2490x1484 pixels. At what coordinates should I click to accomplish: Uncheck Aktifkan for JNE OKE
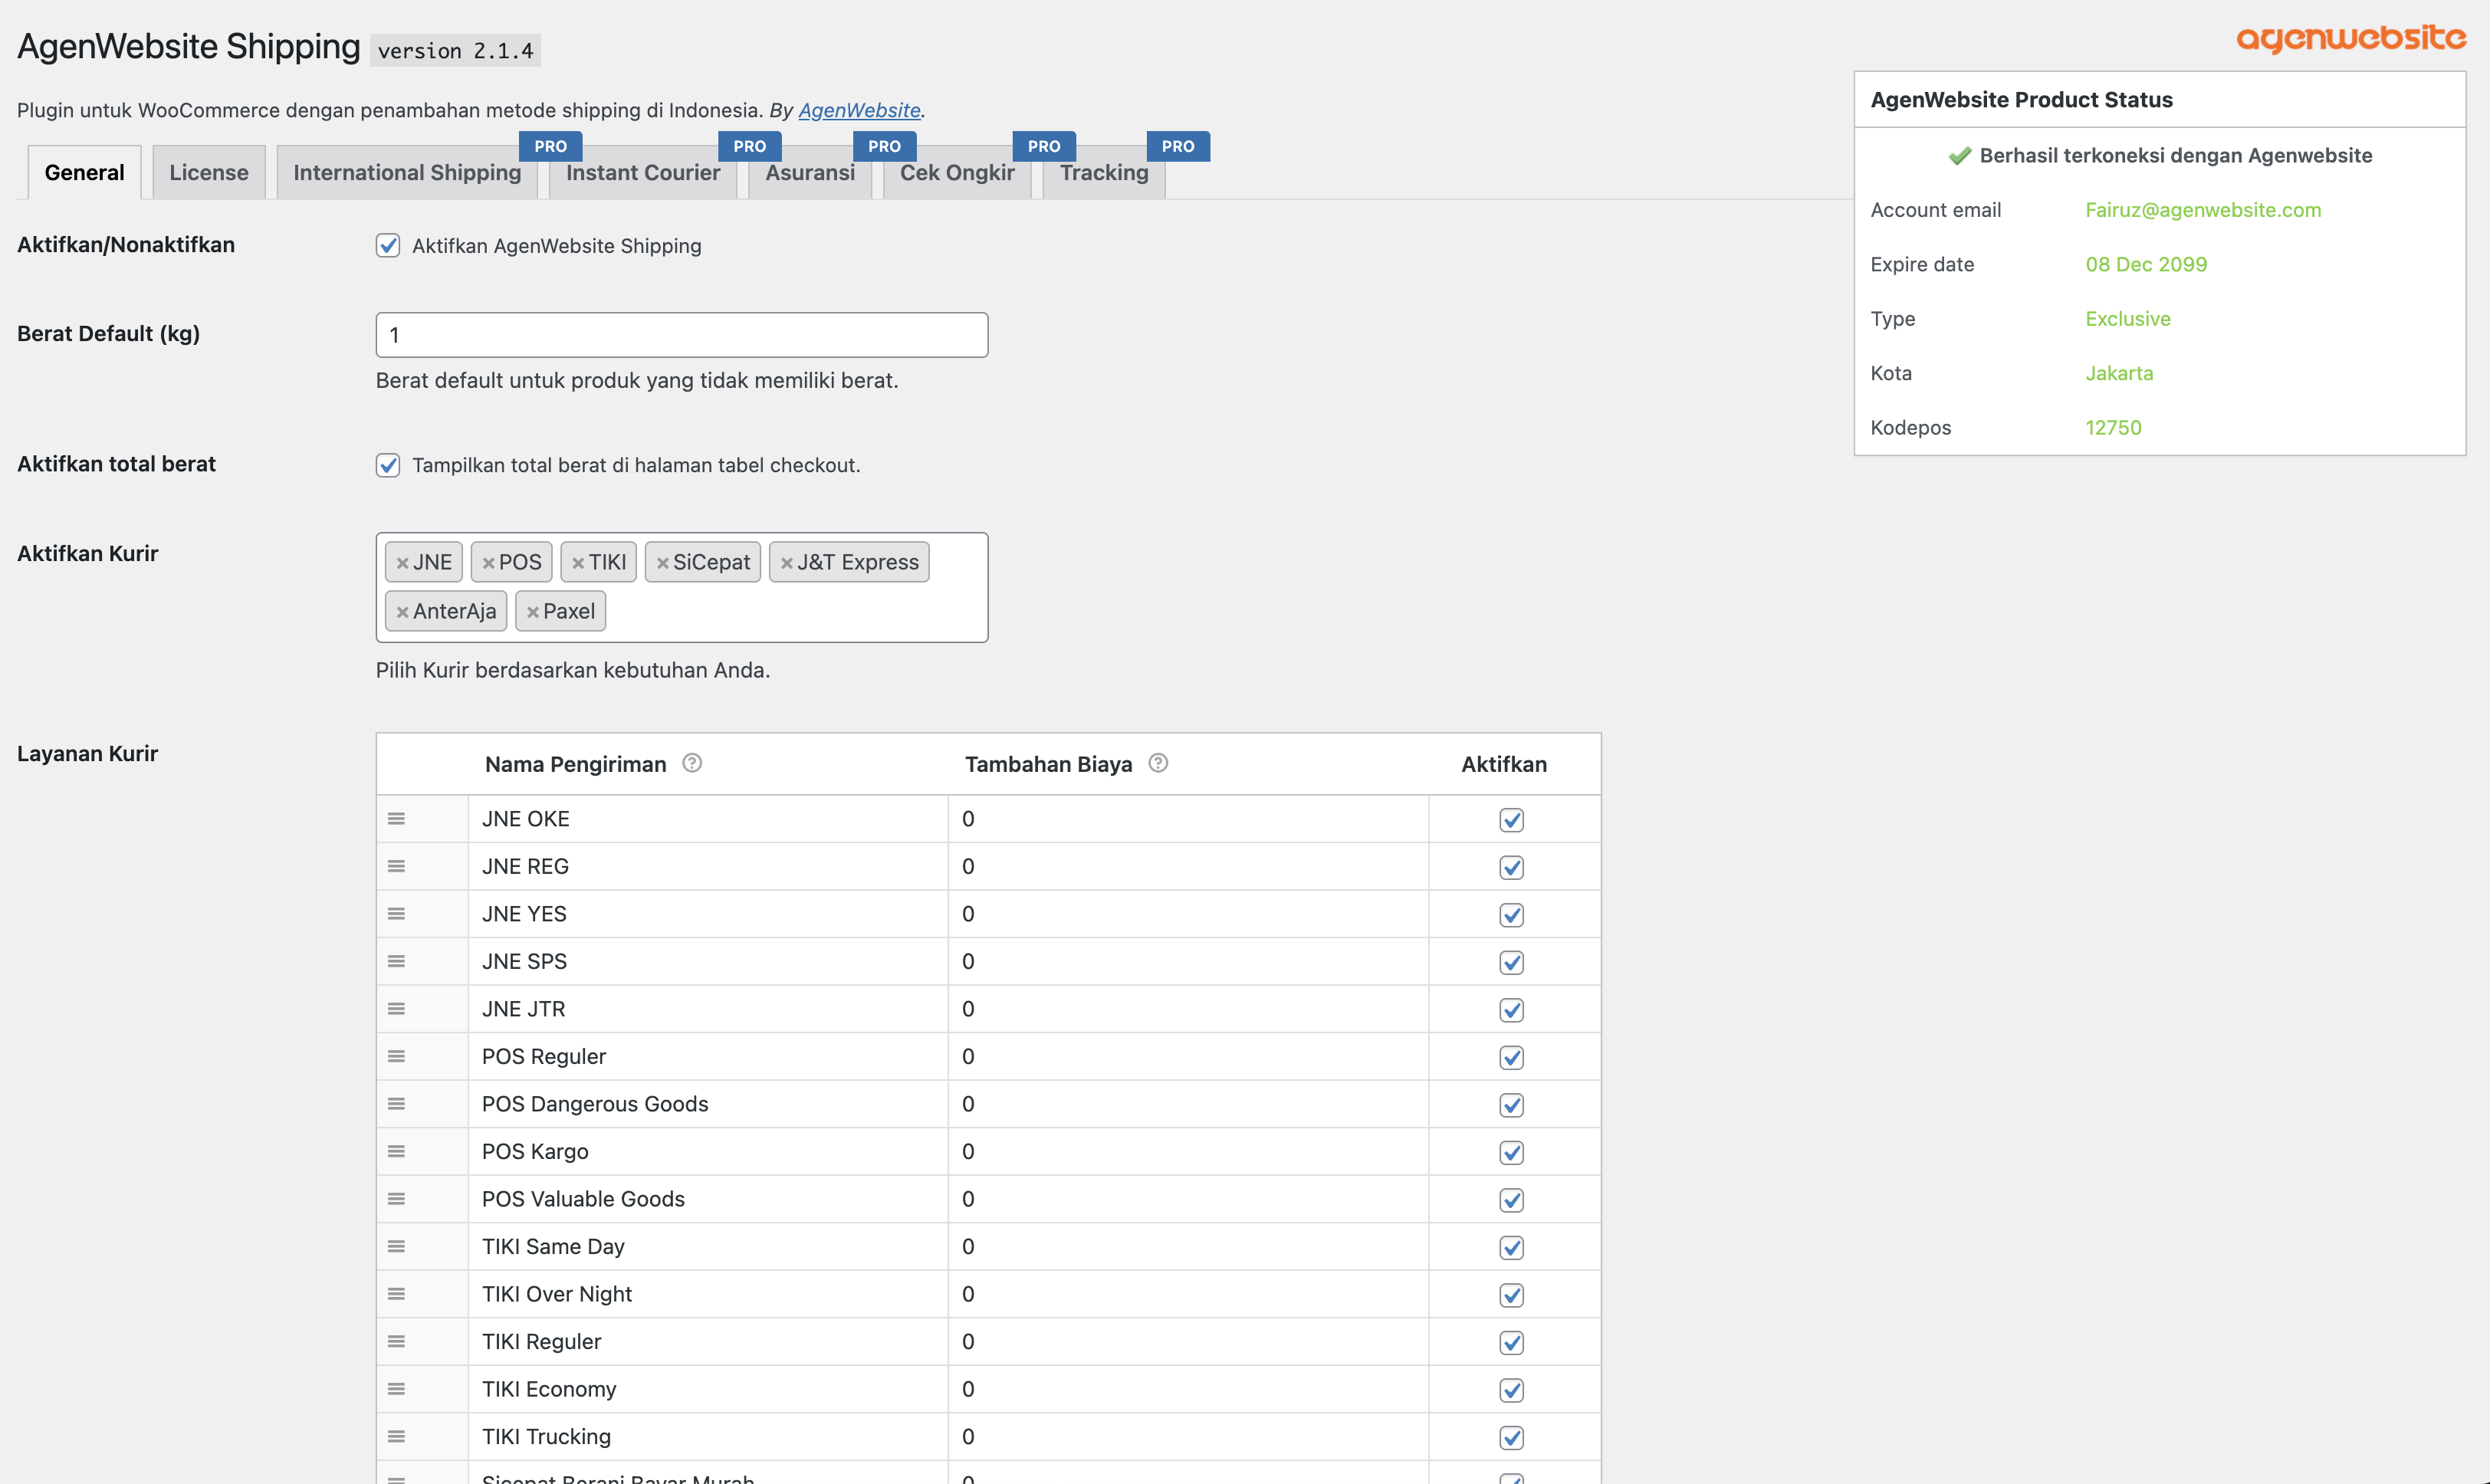coord(1511,820)
